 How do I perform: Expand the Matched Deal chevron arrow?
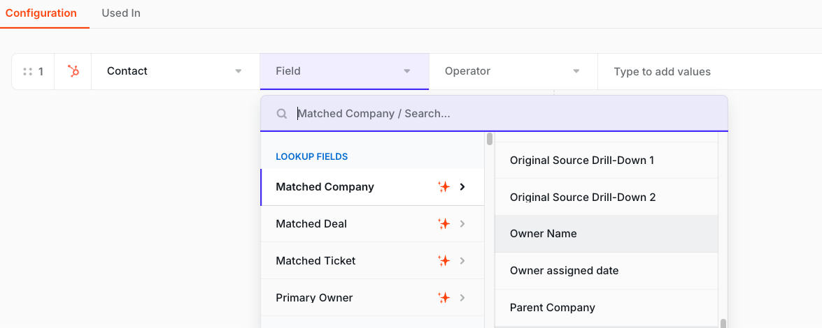pos(462,224)
